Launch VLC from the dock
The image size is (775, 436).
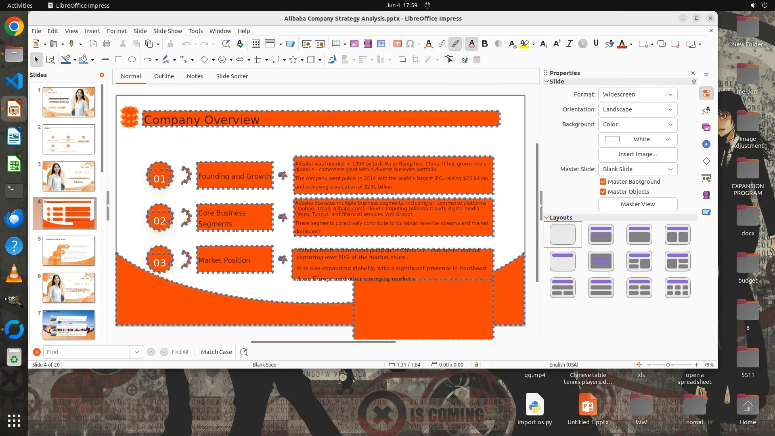coord(14,274)
